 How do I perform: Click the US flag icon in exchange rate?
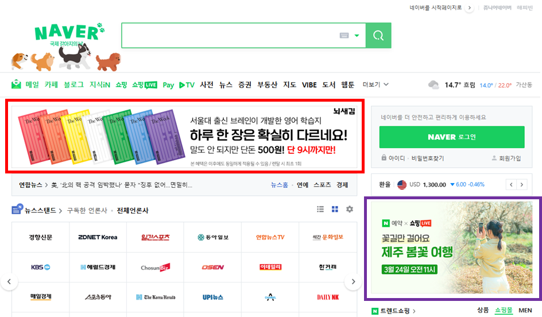point(402,184)
